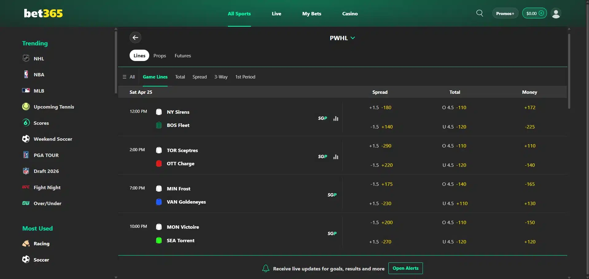Click the $0.00 balance deposit button
Image resolution: width=589 pixels, height=279 pixels.
[x=535, y=13]
